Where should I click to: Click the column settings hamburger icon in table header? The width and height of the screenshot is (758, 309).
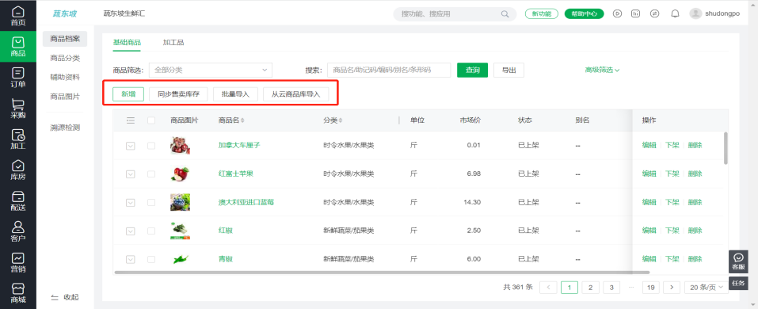131,120
